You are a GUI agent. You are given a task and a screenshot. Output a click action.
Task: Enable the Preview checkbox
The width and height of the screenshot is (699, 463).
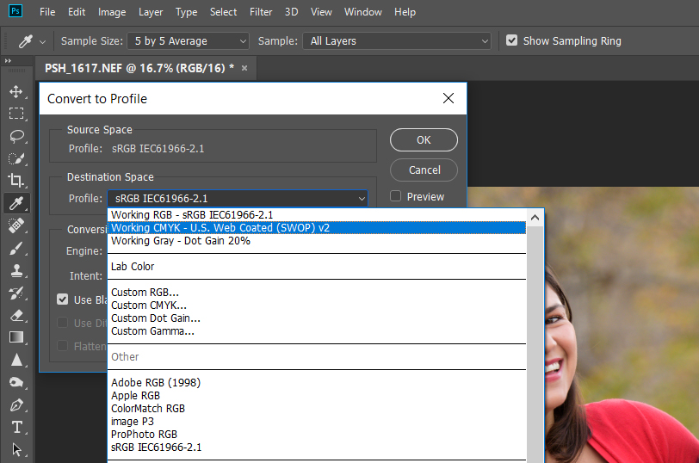click(396, 197)
